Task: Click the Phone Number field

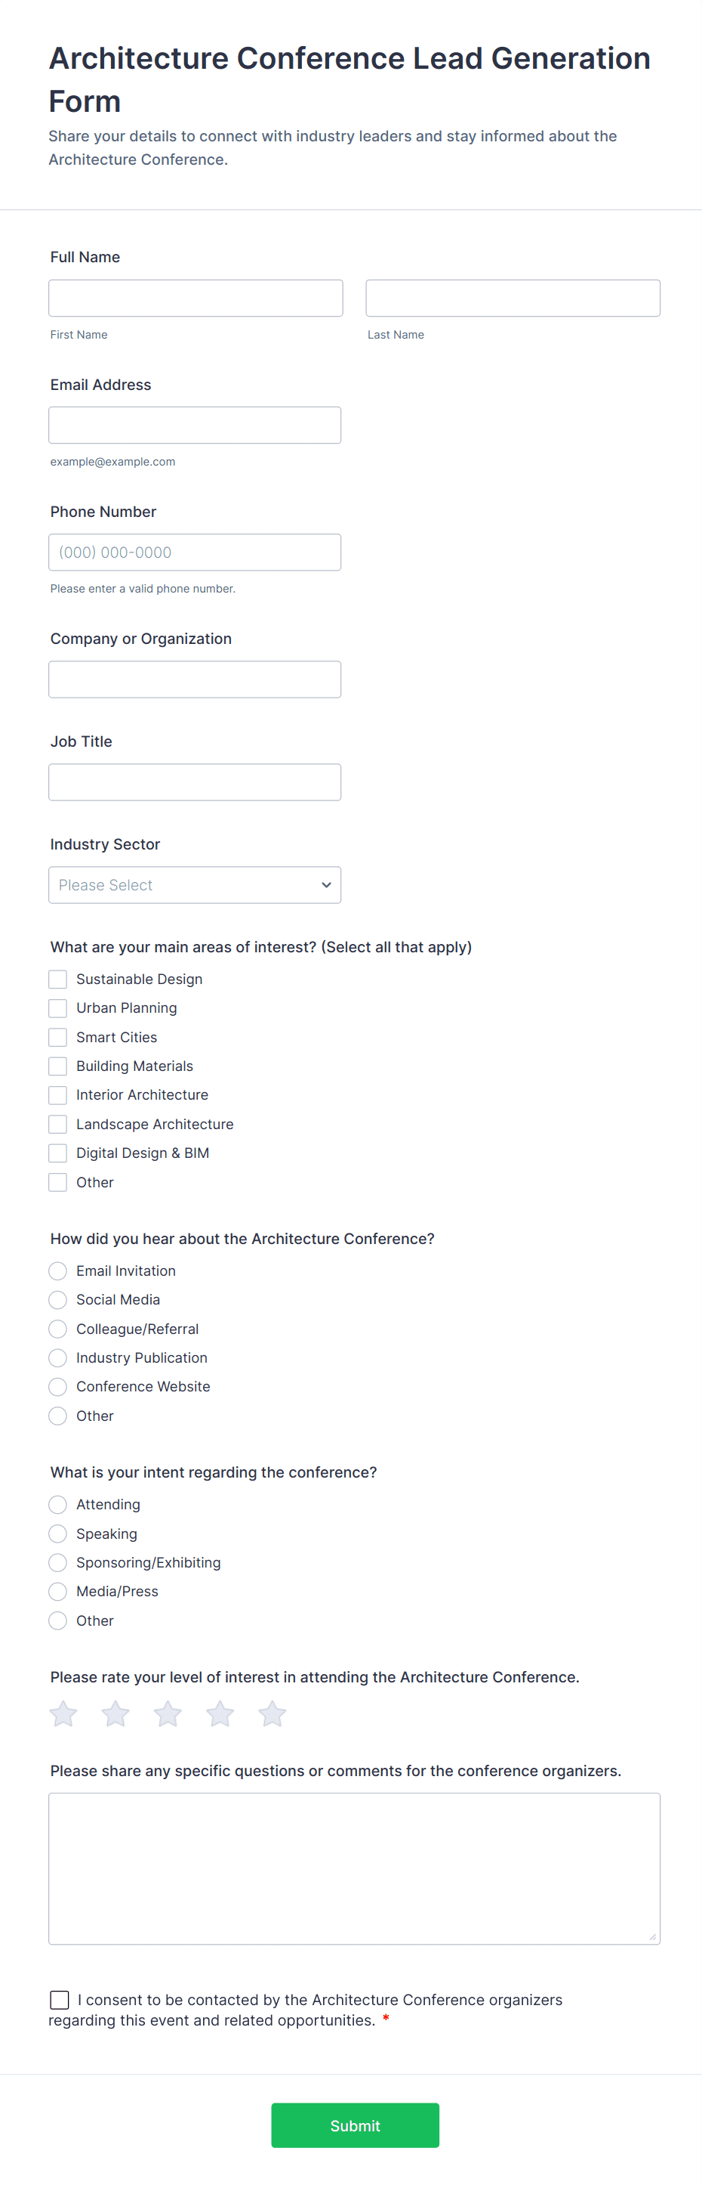Action: click(x=195, y=552)
